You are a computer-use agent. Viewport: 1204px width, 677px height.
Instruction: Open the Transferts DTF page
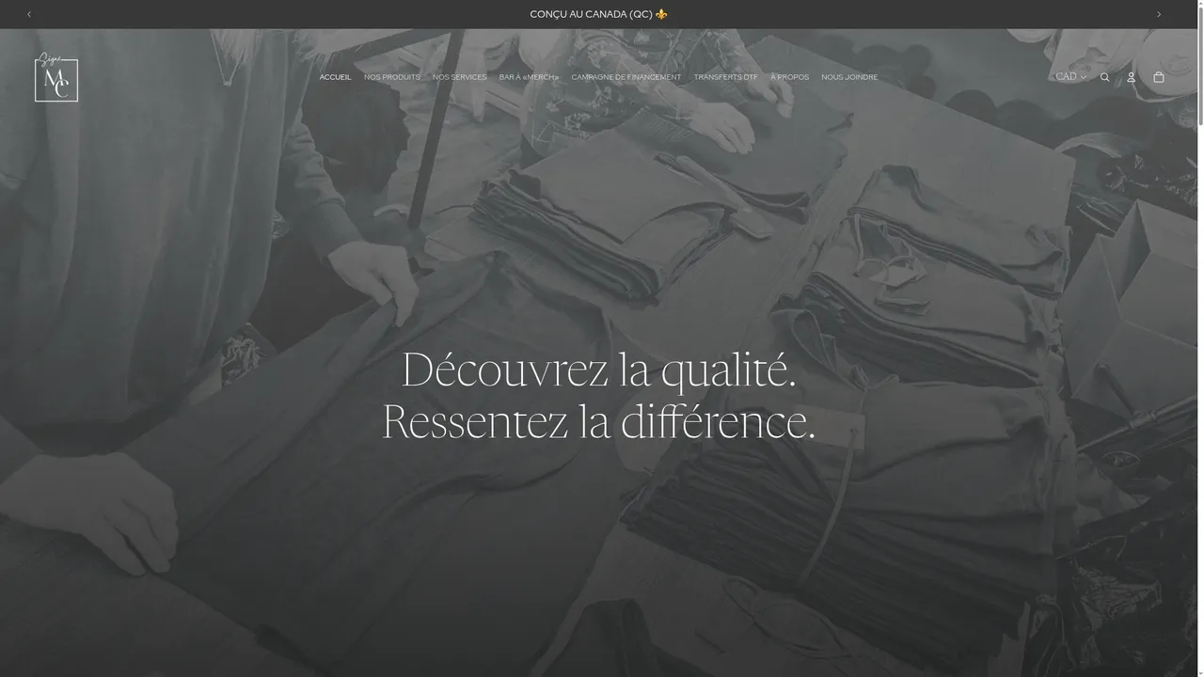coord(726,77)
